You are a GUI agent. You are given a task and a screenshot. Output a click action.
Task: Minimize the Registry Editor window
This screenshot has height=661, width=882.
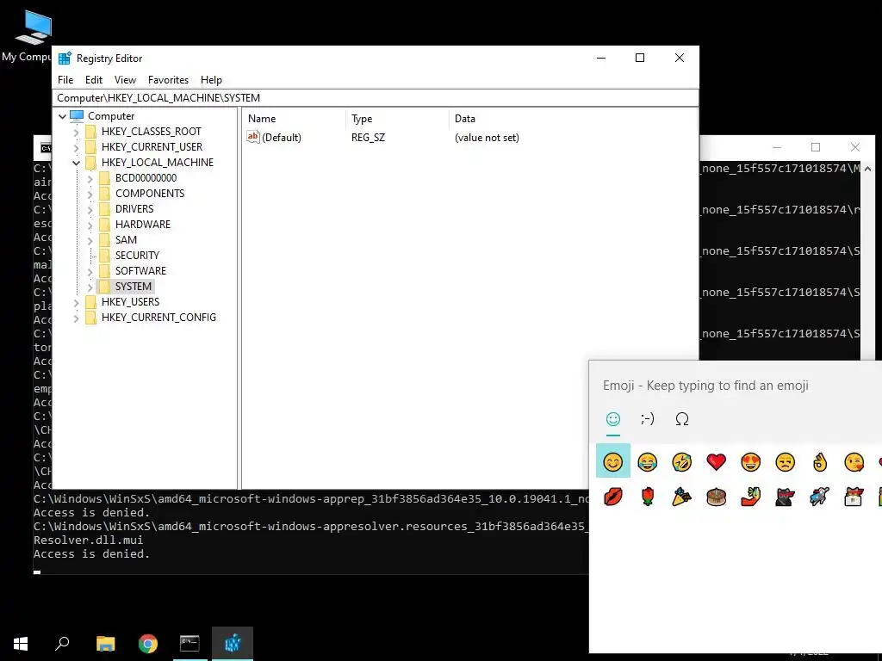click(601, 58)
